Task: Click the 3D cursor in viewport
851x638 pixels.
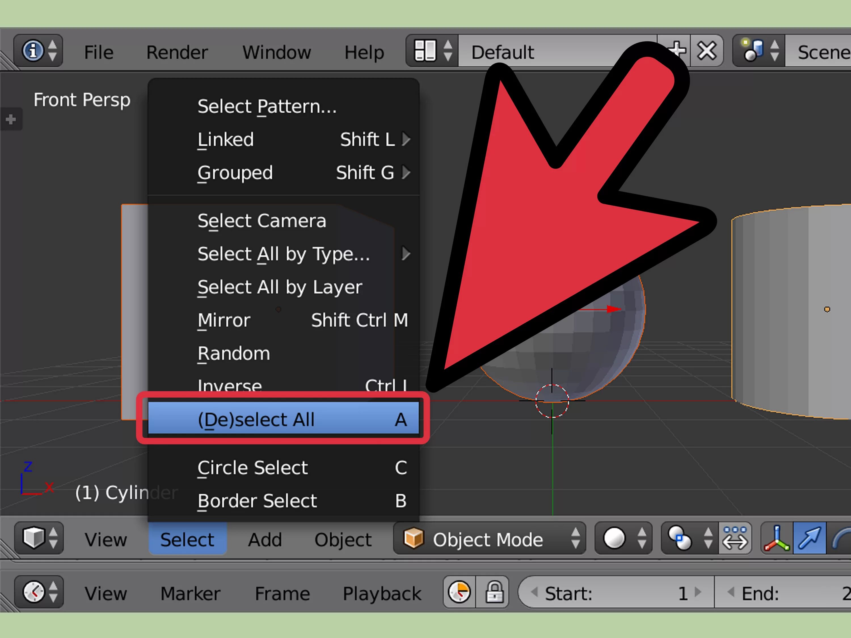Action: tap(552, 401)
